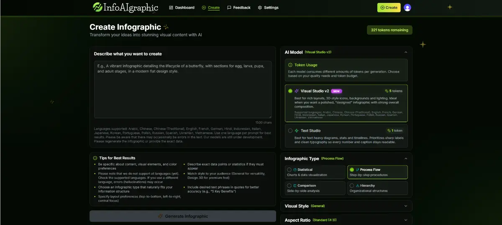Click the InfoAIgraphic logo icon
Viewport: 502px width, 225px height.
(x=97, y=7)
